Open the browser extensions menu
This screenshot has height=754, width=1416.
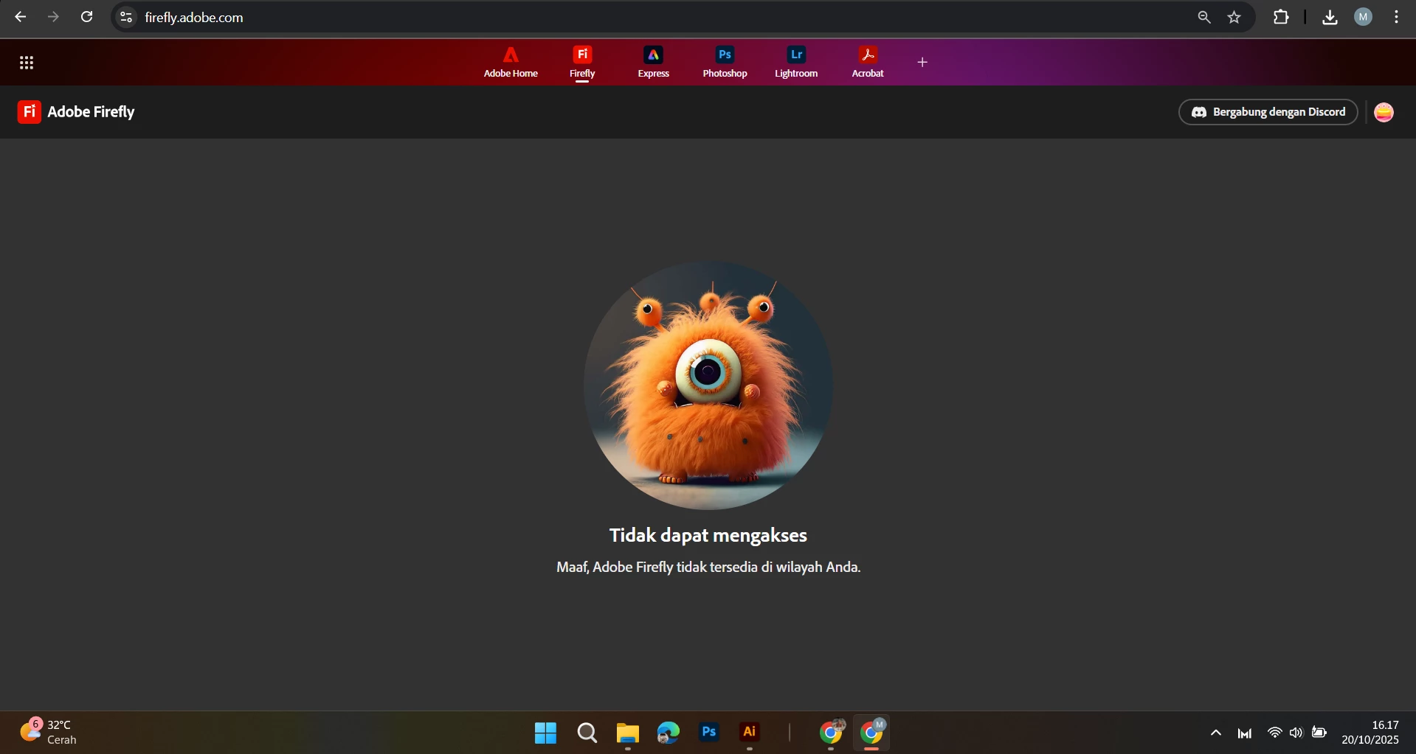1281,17
